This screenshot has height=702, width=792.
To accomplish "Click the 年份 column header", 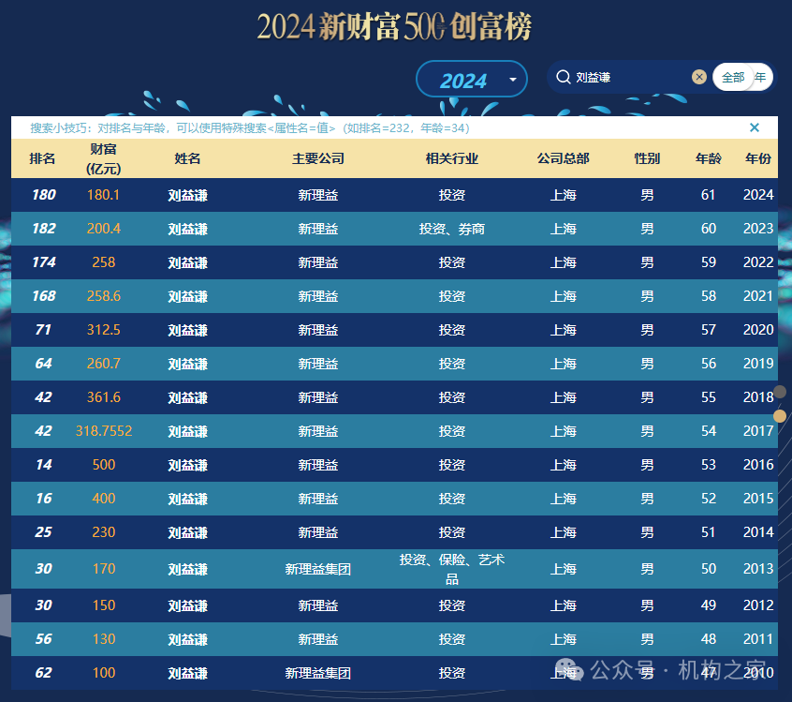I will [x=758, y=158].
